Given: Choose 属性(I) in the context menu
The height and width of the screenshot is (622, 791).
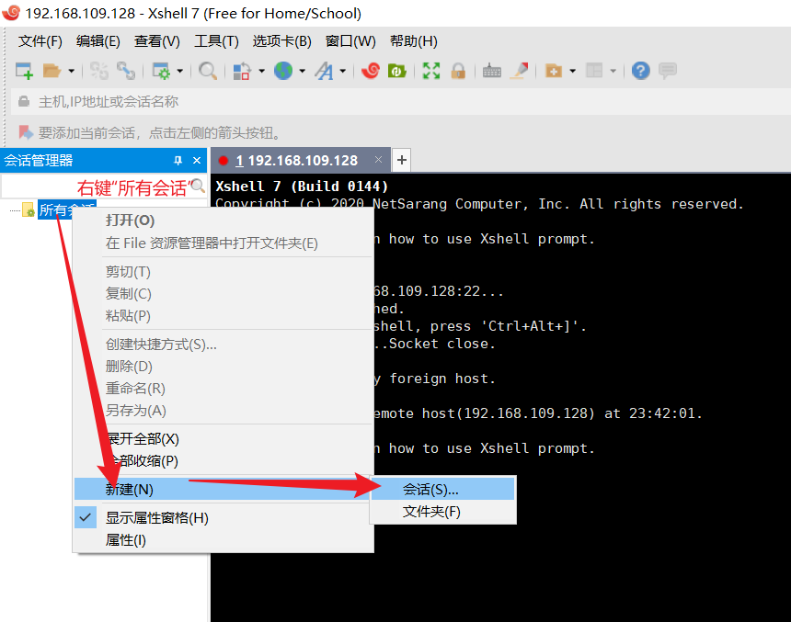Looking at the screenshot, I should pos(223,540).
